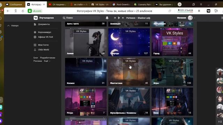Switch to the 'Скачать Paint' tab
Viewport: 223px width, 125px height.
pos(143,5)
